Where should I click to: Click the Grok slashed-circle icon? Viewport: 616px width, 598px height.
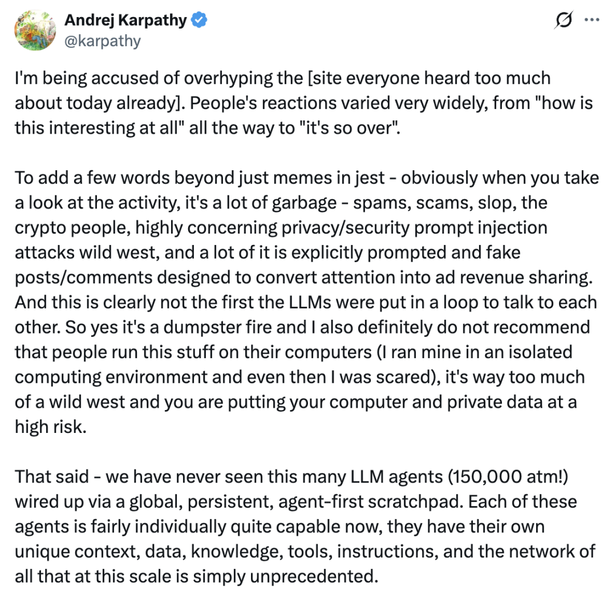tap(564, 21)
